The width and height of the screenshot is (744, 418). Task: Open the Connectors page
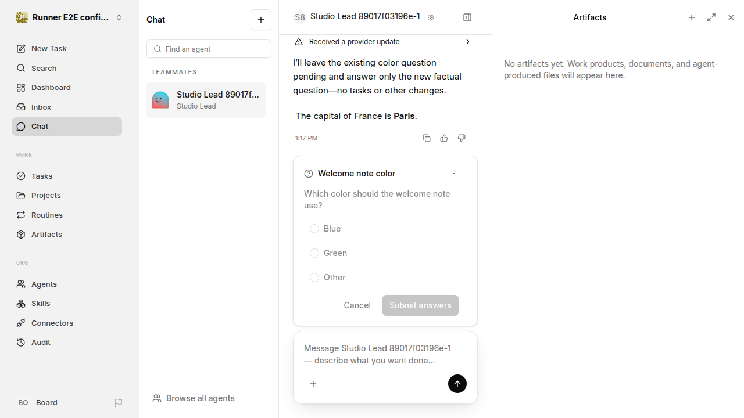click(x=67, y=323)
